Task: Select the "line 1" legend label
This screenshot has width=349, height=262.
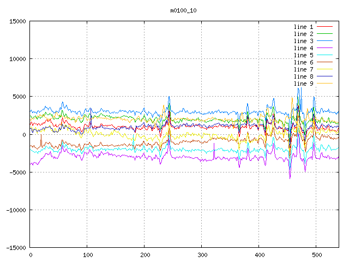Action: [x=303, y=27]
